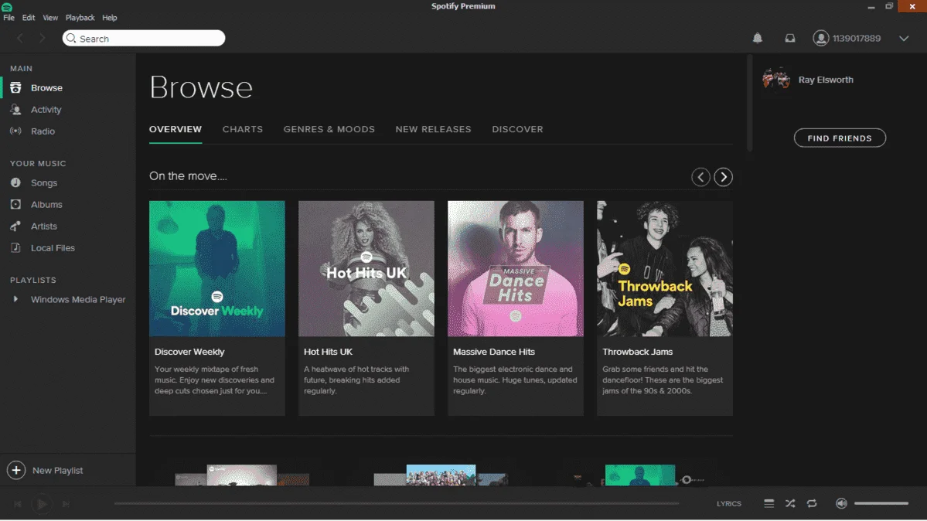
Task: Mute with the volume speaker icon
Action: (x=841, y=503)
